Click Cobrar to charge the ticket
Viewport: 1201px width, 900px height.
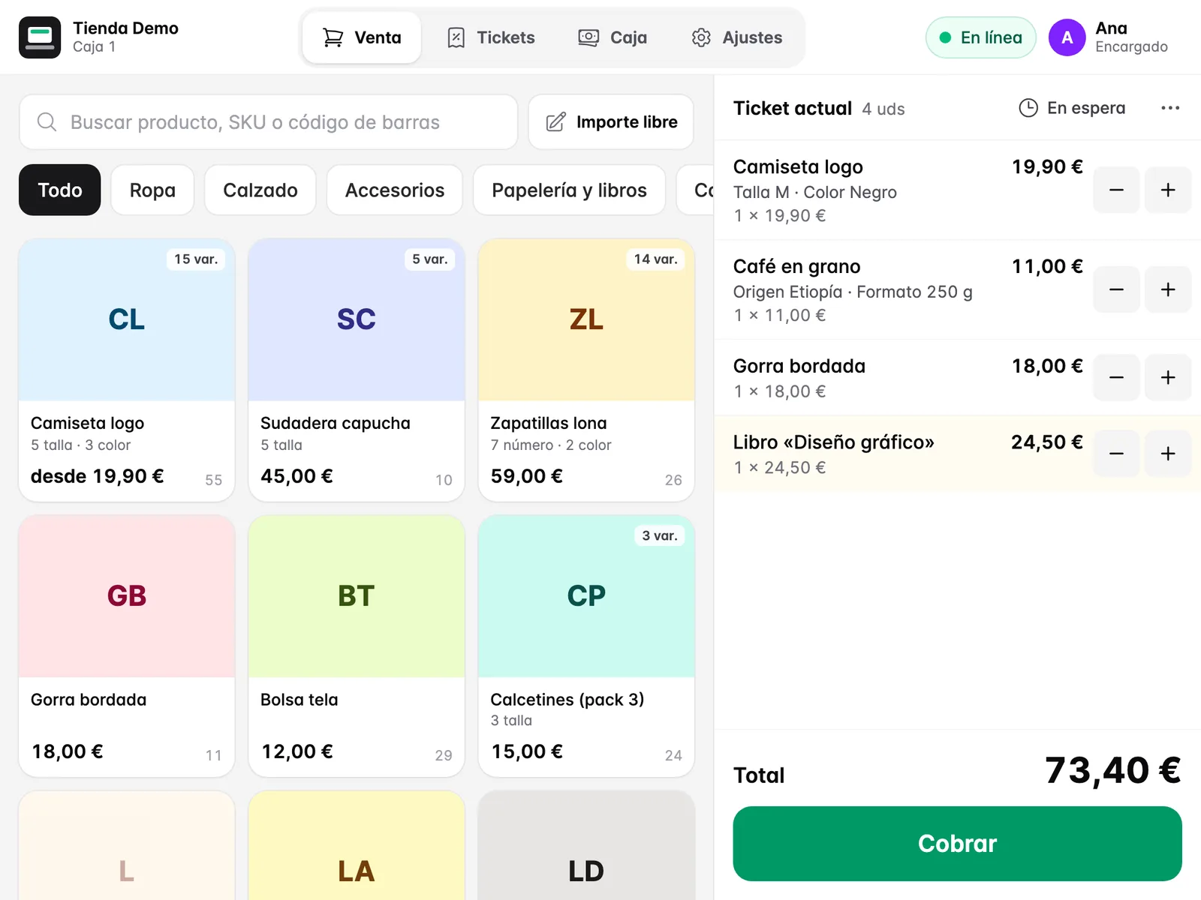pyautogui.click(x=957, y=844)
